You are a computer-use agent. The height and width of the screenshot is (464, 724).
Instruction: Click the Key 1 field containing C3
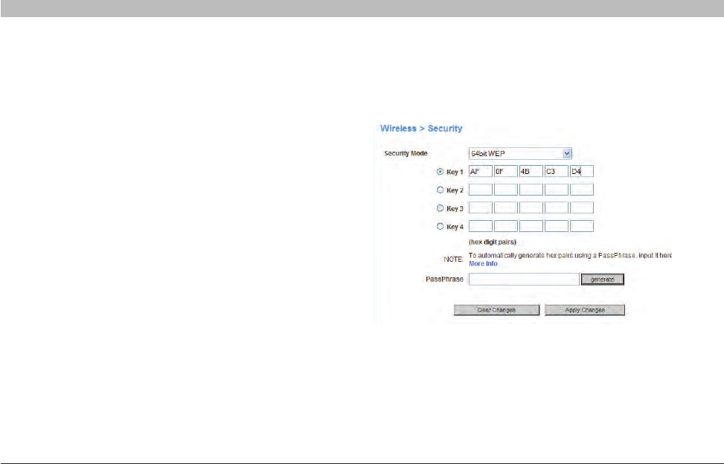(557, 172)
